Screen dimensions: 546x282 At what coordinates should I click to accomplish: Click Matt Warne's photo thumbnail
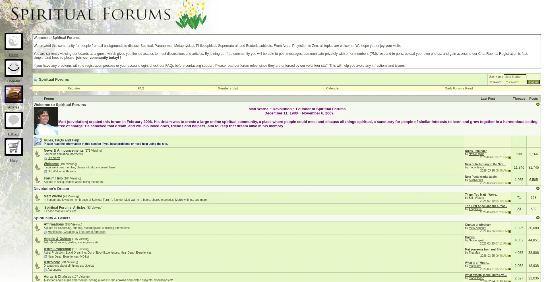tap(46, 121)
